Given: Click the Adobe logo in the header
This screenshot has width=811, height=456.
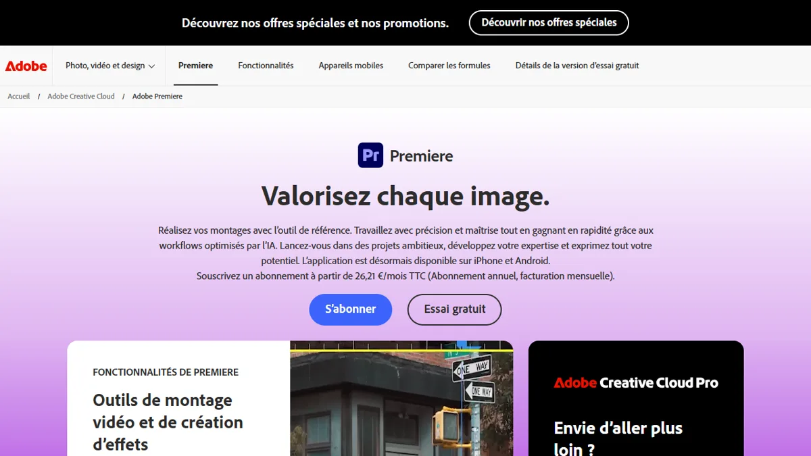Looking at the screenshot, I should pos(26,66).
